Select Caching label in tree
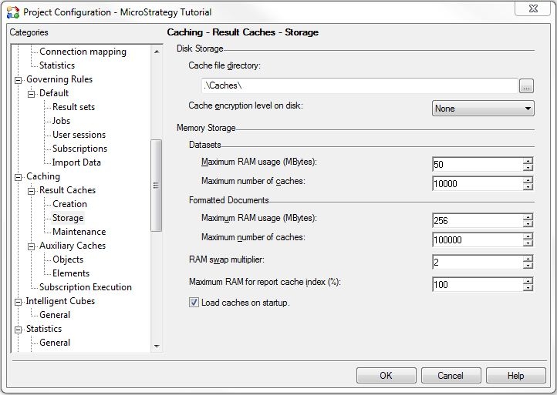This screenshot has width=557, height=395. tap(43, 176)
